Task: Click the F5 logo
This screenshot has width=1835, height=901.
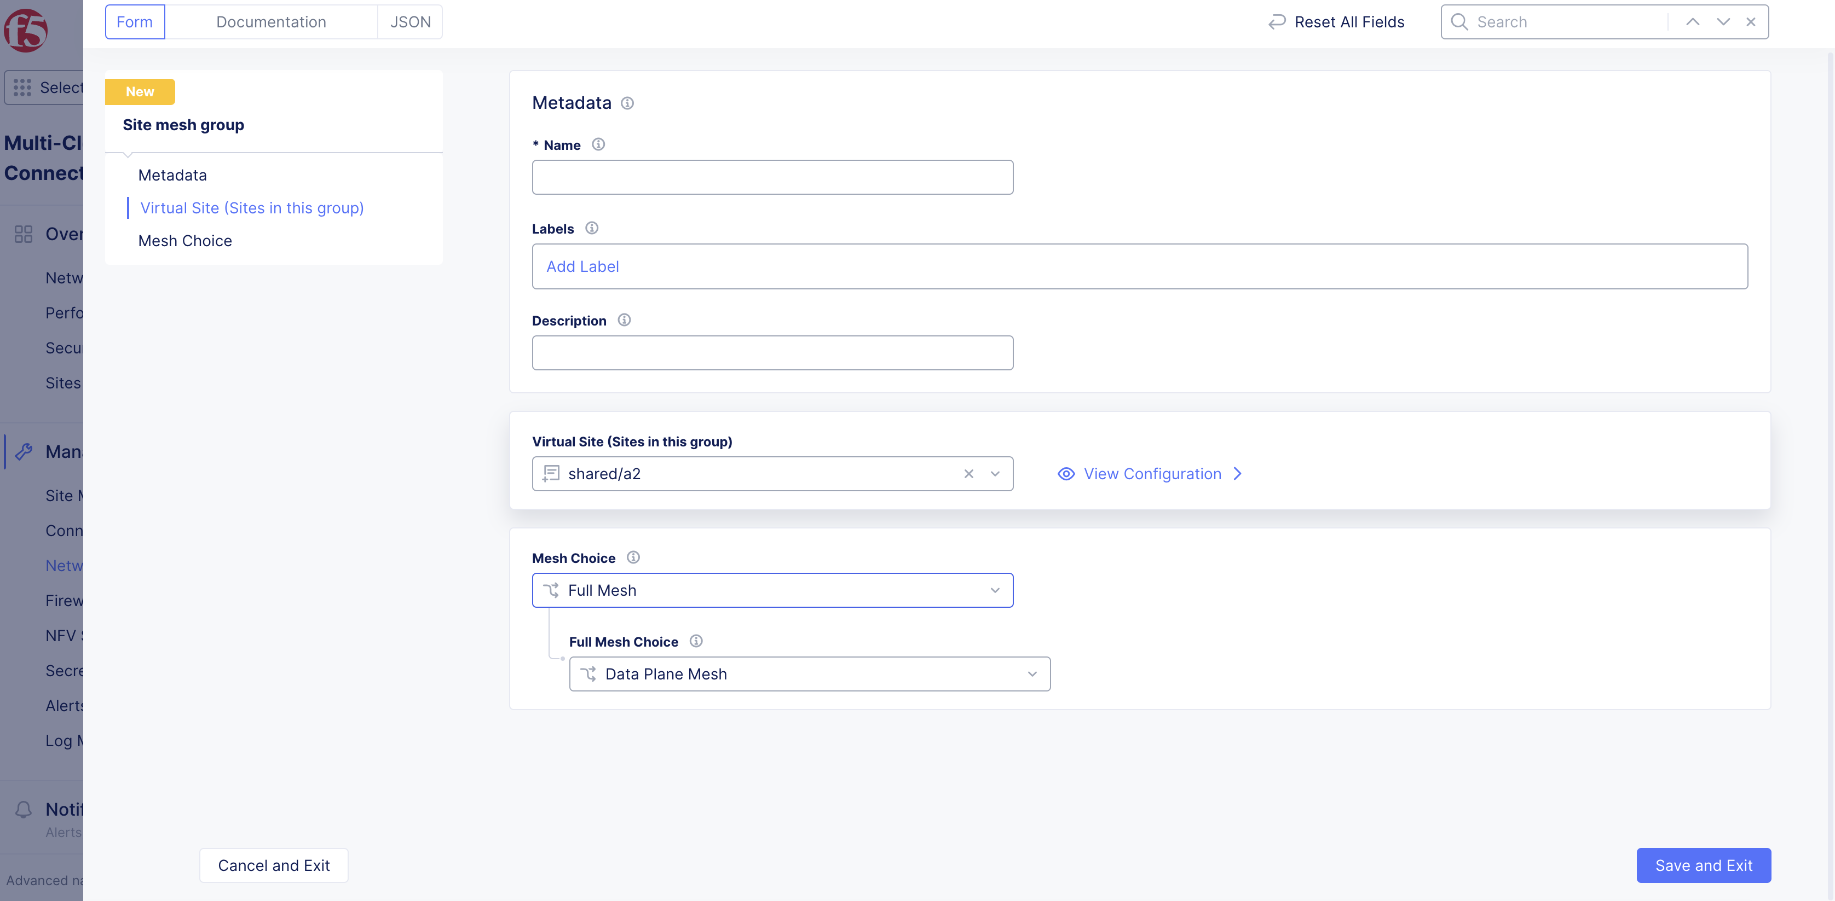Action: click(26, 30)
